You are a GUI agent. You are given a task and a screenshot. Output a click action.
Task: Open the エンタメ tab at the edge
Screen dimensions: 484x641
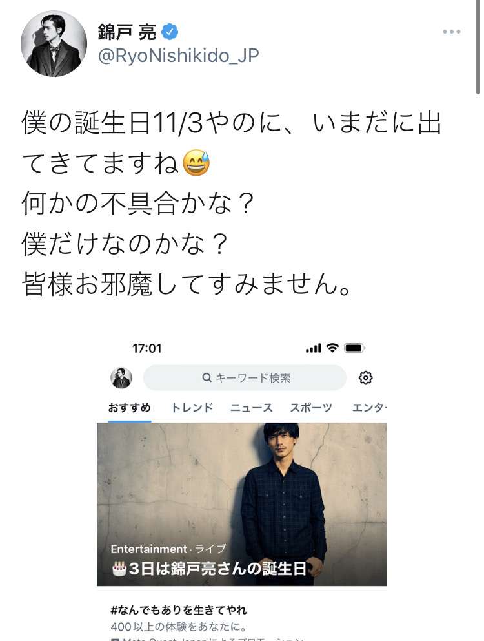point(369,408)
